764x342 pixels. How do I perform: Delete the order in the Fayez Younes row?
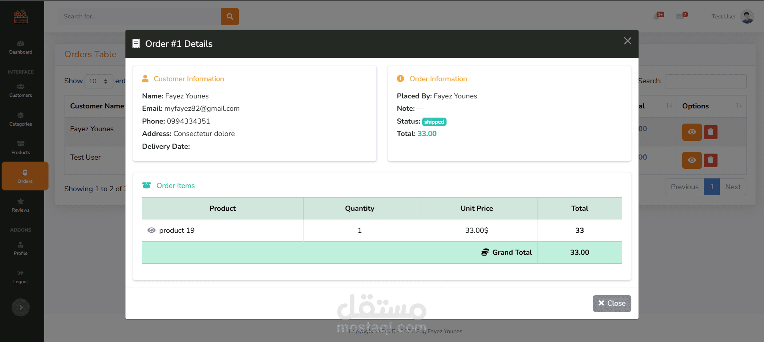[x=711, y=132]
